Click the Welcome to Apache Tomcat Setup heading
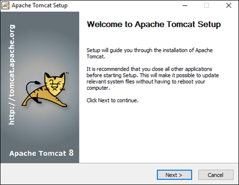Screen dimensions: 239x185 [x=154, y=25]
